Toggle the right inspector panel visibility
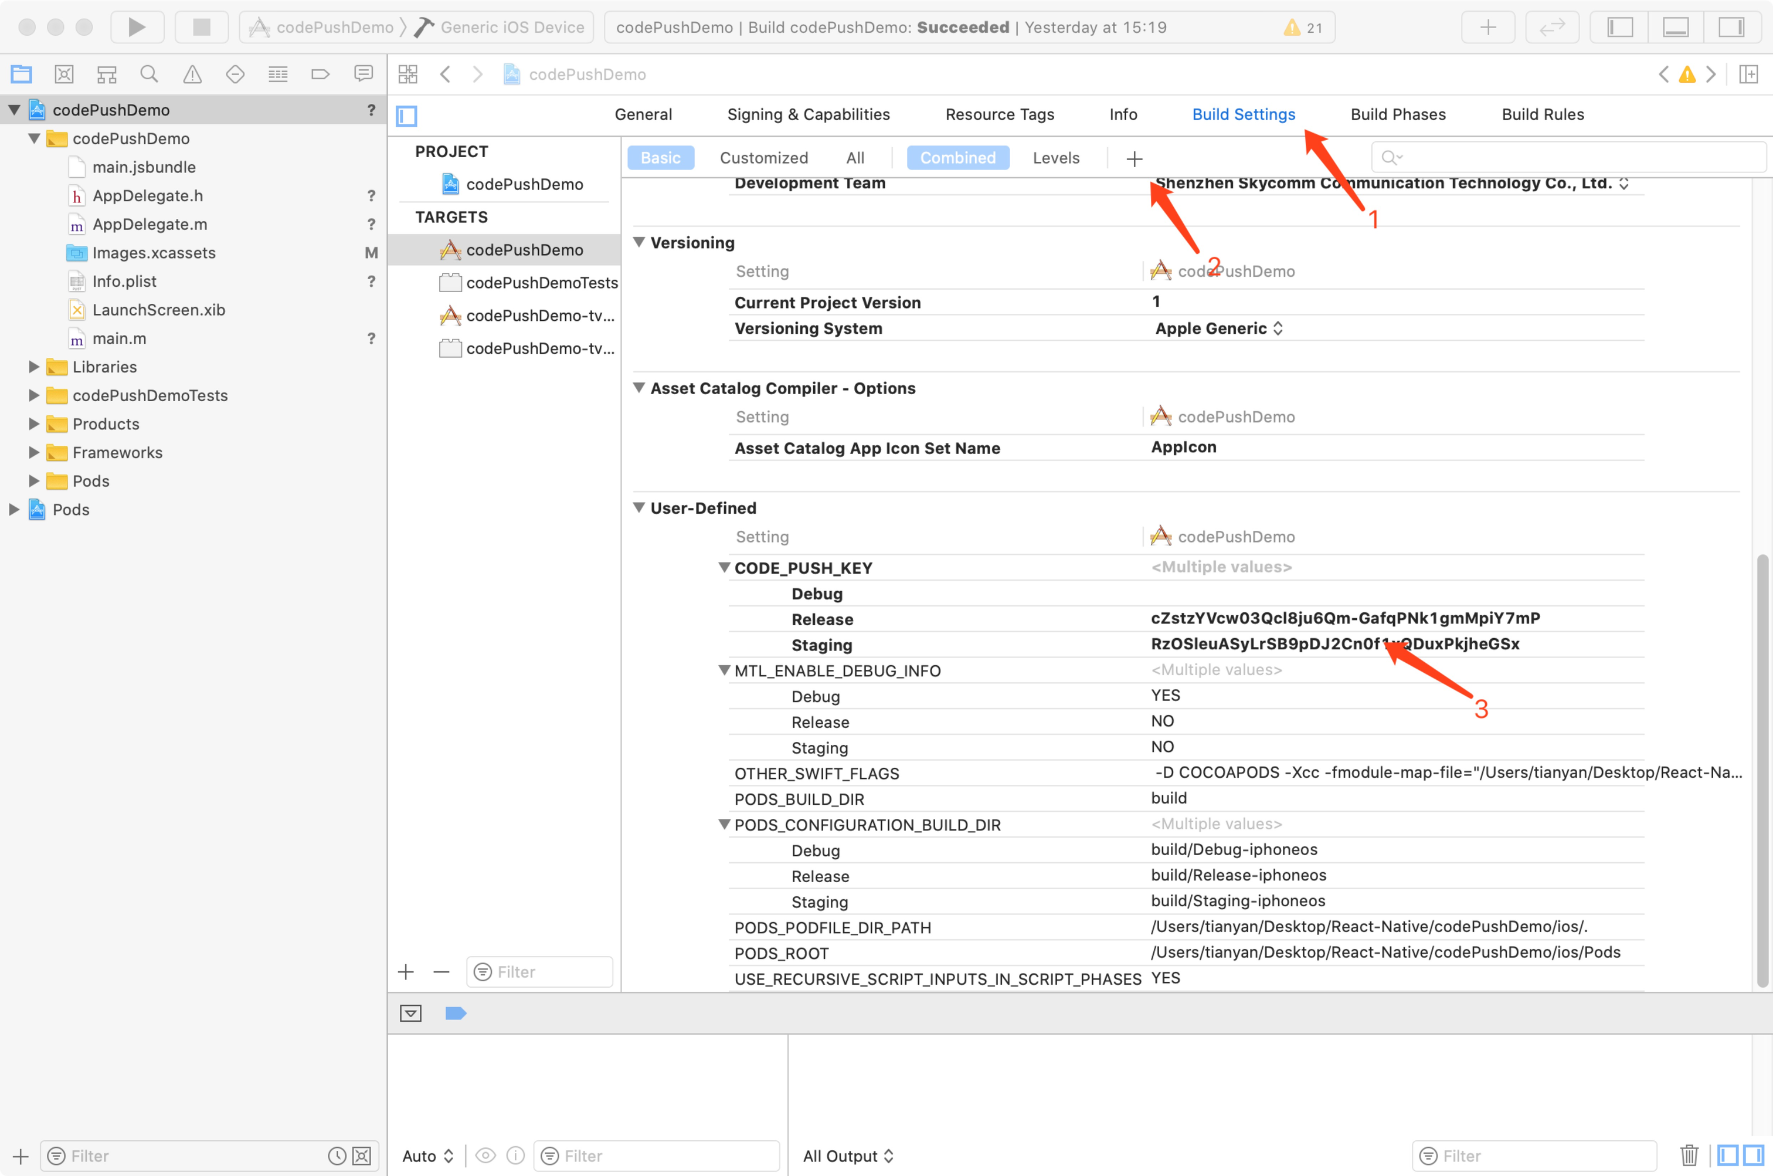 coord(1731,27)
